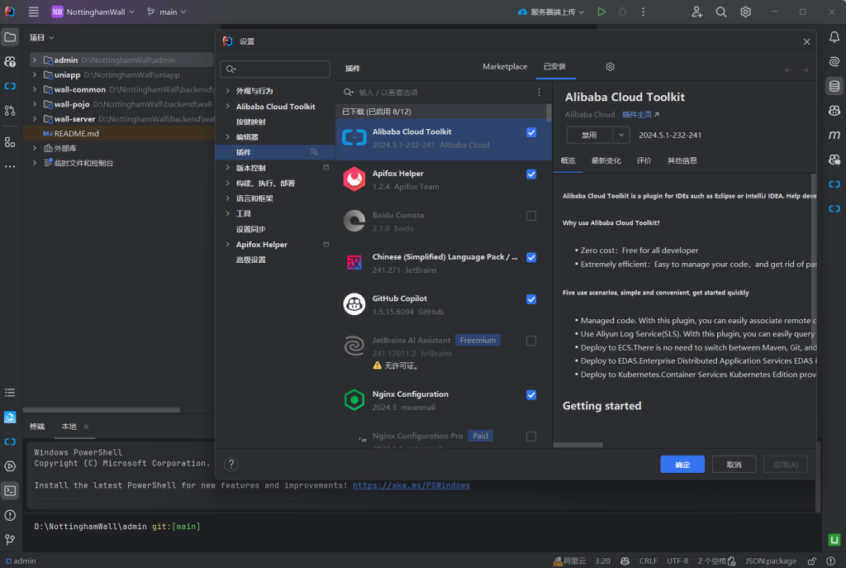Click the 确定 button
846x568 pixels.
682,465
